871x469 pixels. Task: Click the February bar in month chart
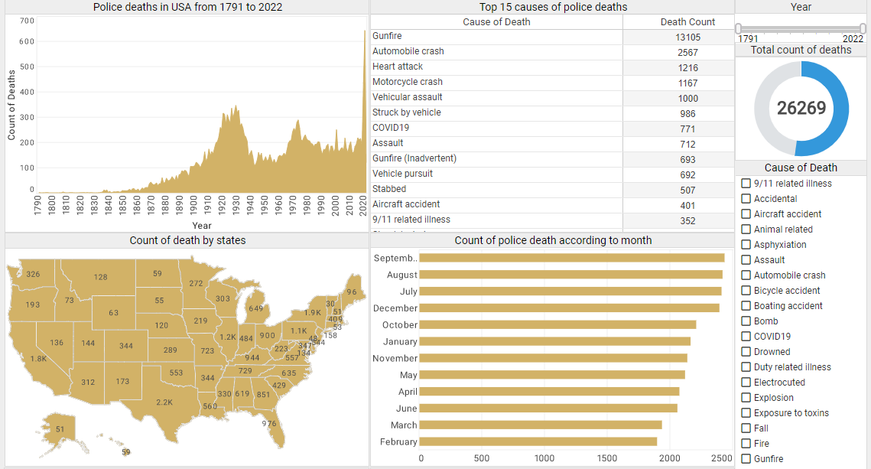click(538, 441)
